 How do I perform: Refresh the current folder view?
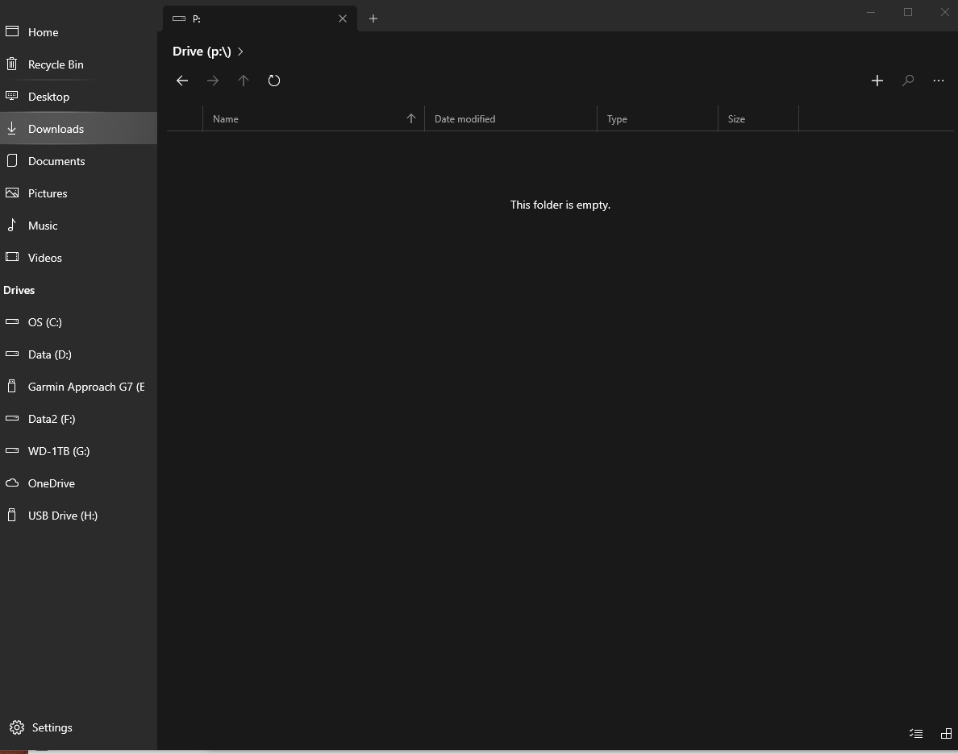click(x=273, y=81)
